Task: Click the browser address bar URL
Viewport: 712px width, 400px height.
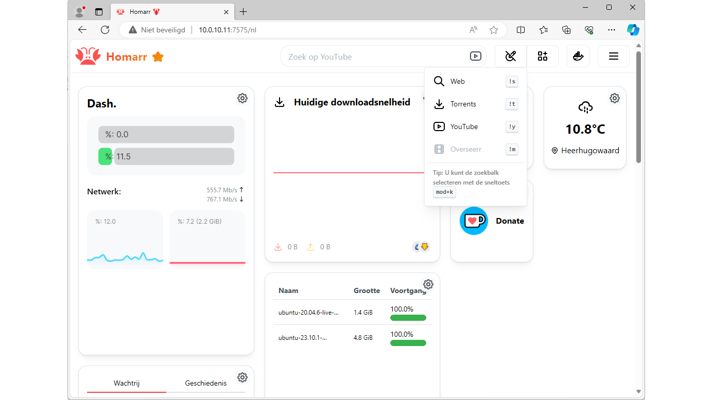Action: click(x=228, y=30)
